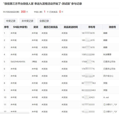Image resolution: width=119 pixels, height=114 pixels.
Task: Click the WeChat name in row 1
Action: point(105,33)
